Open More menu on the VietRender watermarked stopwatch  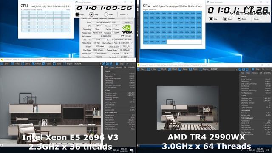pyautogui.click(x=258, y=19)
